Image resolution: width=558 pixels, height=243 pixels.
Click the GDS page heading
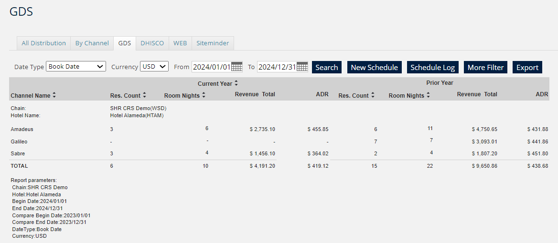[21, 11]
